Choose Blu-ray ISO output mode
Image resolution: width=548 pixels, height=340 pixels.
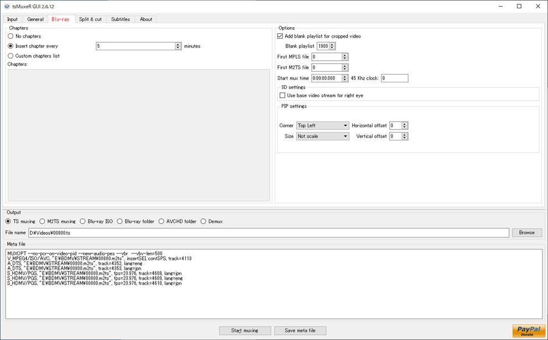tap(84, 222)
